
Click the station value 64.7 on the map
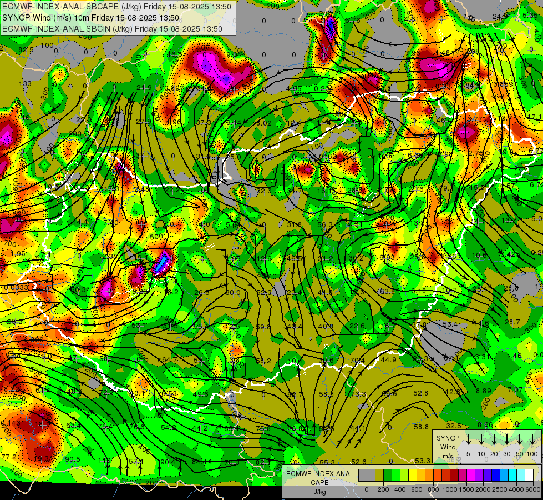(x=170, y=360)
